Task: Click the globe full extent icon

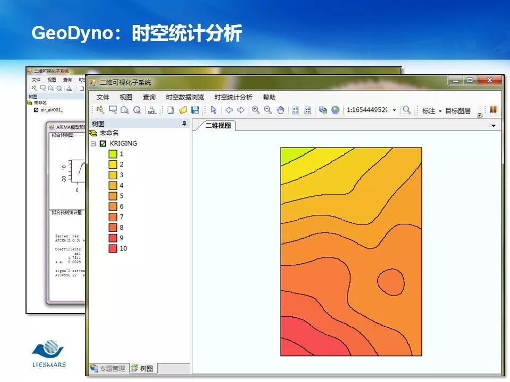Action: (x=335, y=110)
